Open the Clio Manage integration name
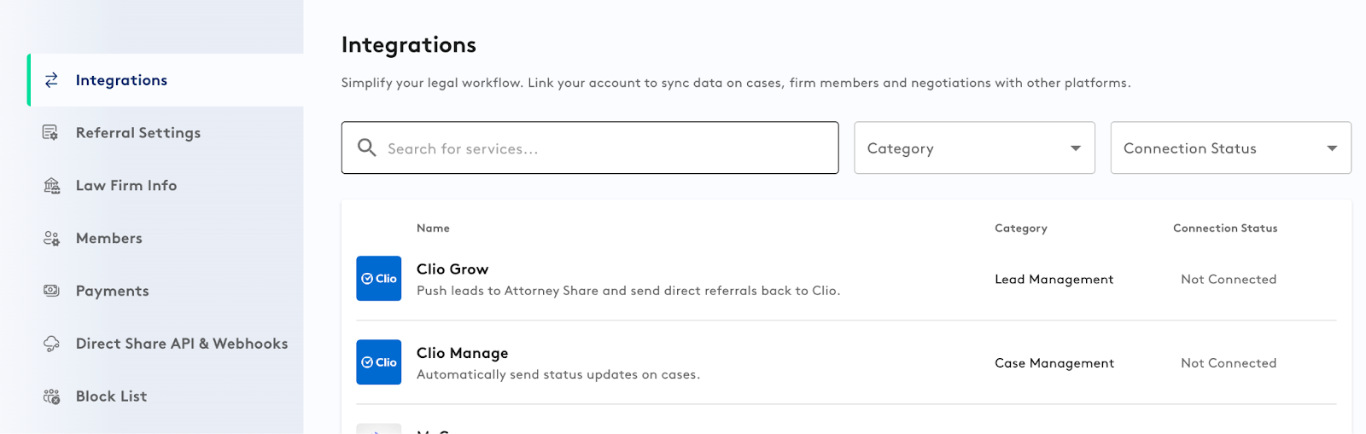 462,353
